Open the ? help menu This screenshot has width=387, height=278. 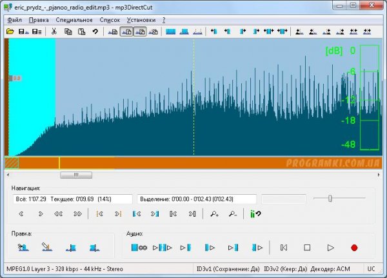point(164,20)
